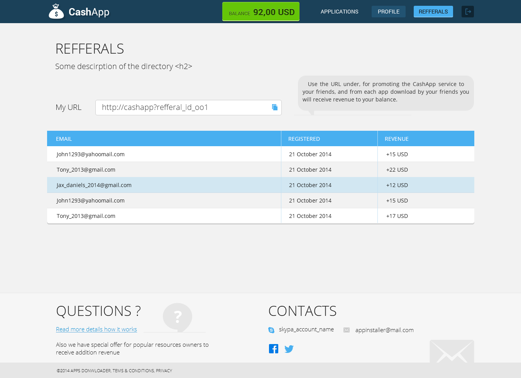The height and width of the screenshot is (378, 521).
Task: Click the My URL input field
Action: [x=188, y=108]
